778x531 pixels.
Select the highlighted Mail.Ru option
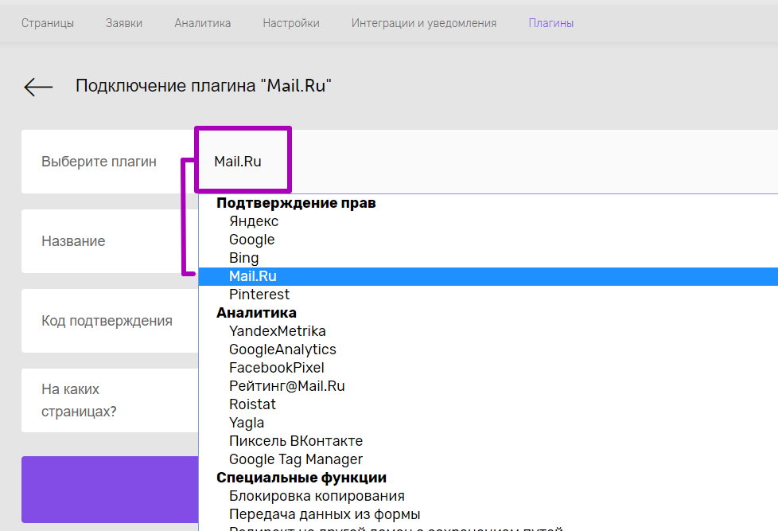(488, 277)
